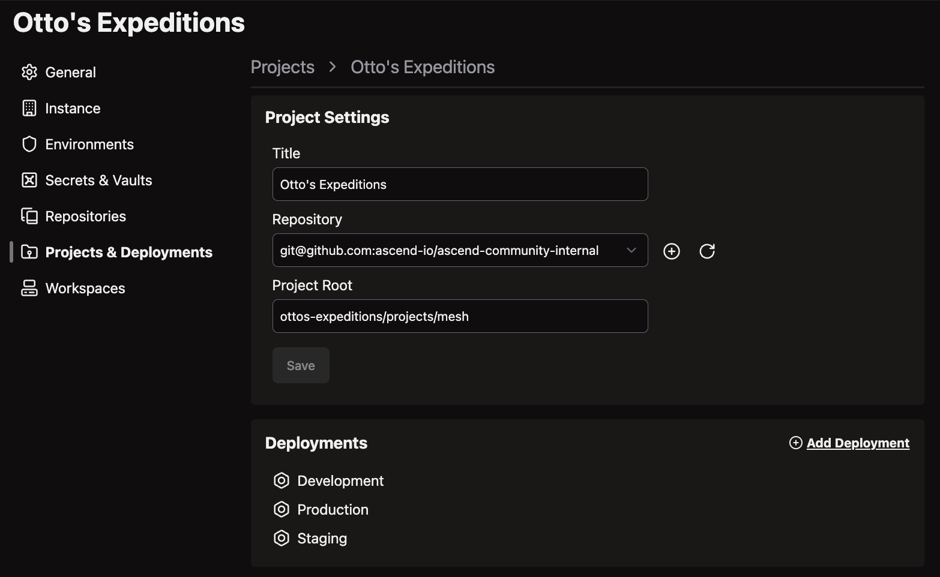Click the Environments shield icon
940x577 pixels.
tap(29, 144)
